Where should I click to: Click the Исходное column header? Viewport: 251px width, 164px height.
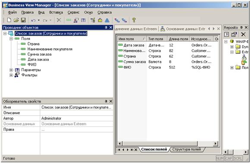point(201,39)
